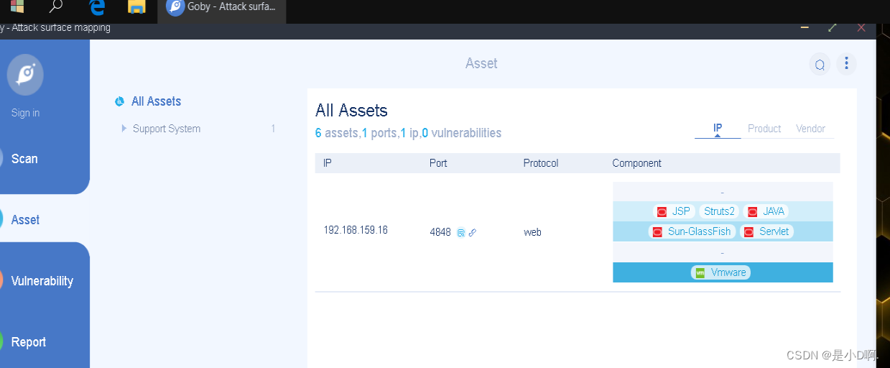This screenshot has height=368, width=890.
Task: Click the Sign in link
Action: point(25,113)
